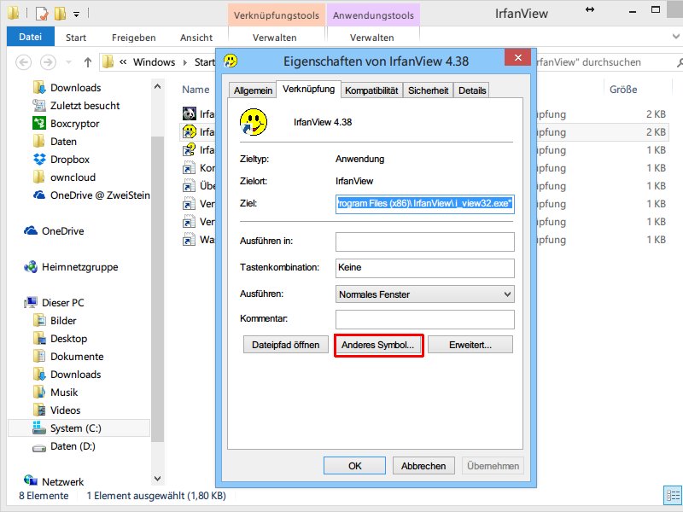
Task: Close the Eigenschaften dialog with the red X
Action: (517, 57)
